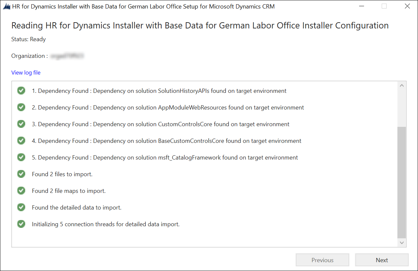
Task: Open the View log file link
Action: (26, 73)
